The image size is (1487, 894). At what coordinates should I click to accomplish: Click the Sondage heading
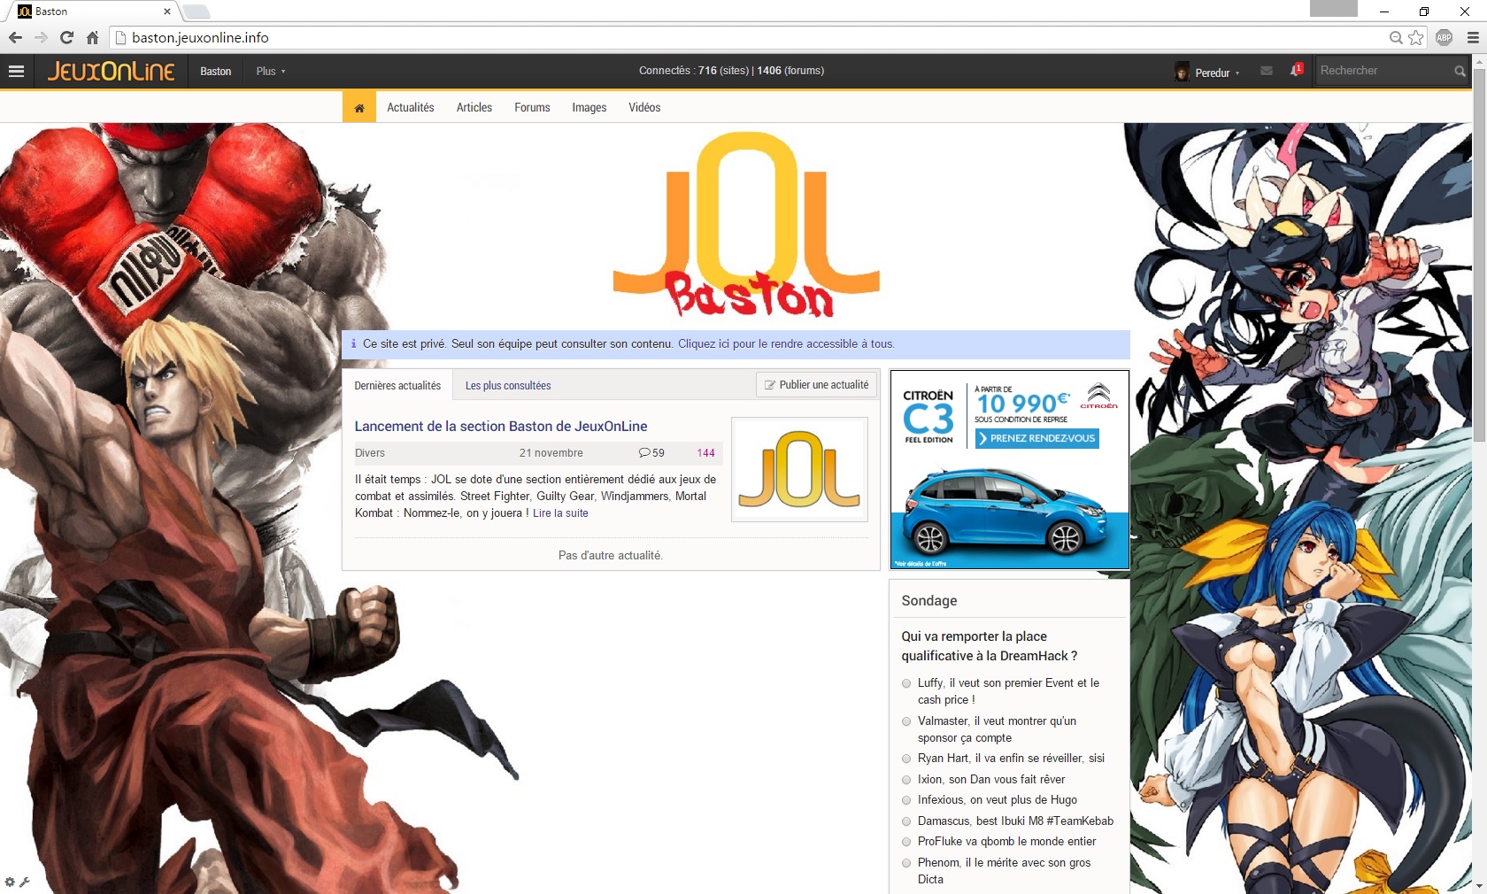point(929,600)
